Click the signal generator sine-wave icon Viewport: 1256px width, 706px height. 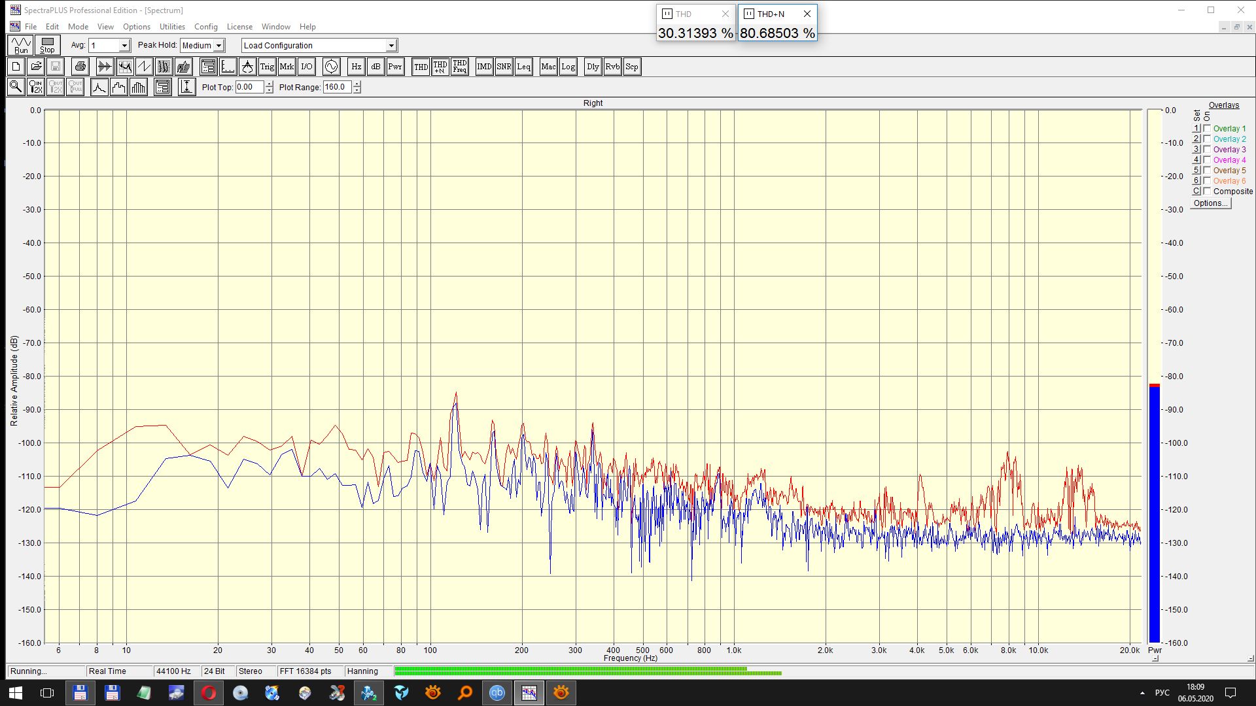tap(332, 67)
